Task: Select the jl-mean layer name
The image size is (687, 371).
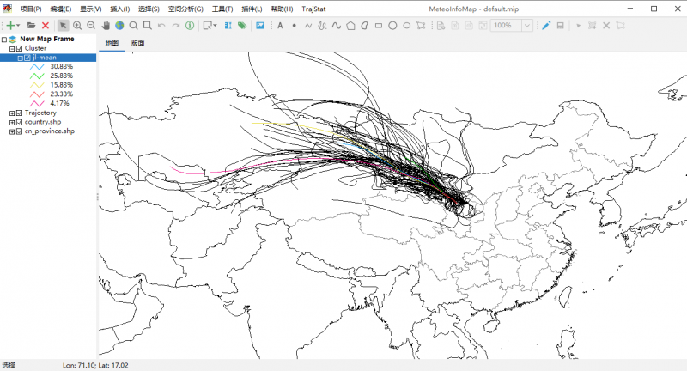Action: [46, 58]
